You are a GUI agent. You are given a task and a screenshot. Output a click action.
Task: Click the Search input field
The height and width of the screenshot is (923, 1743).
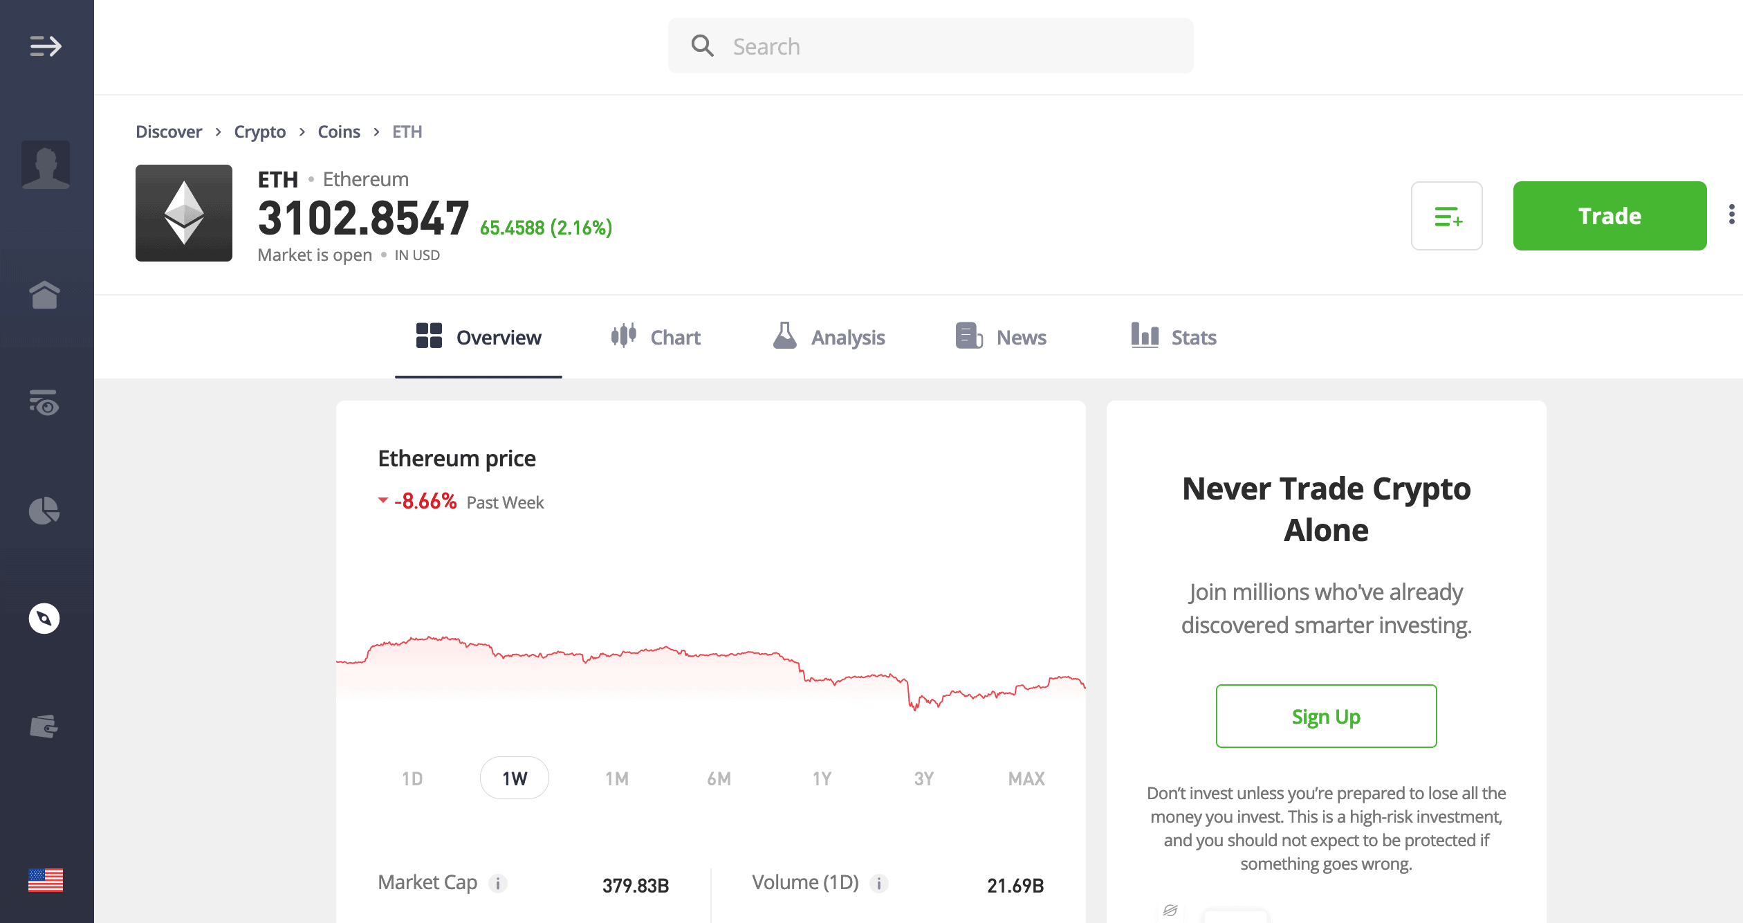931,46
